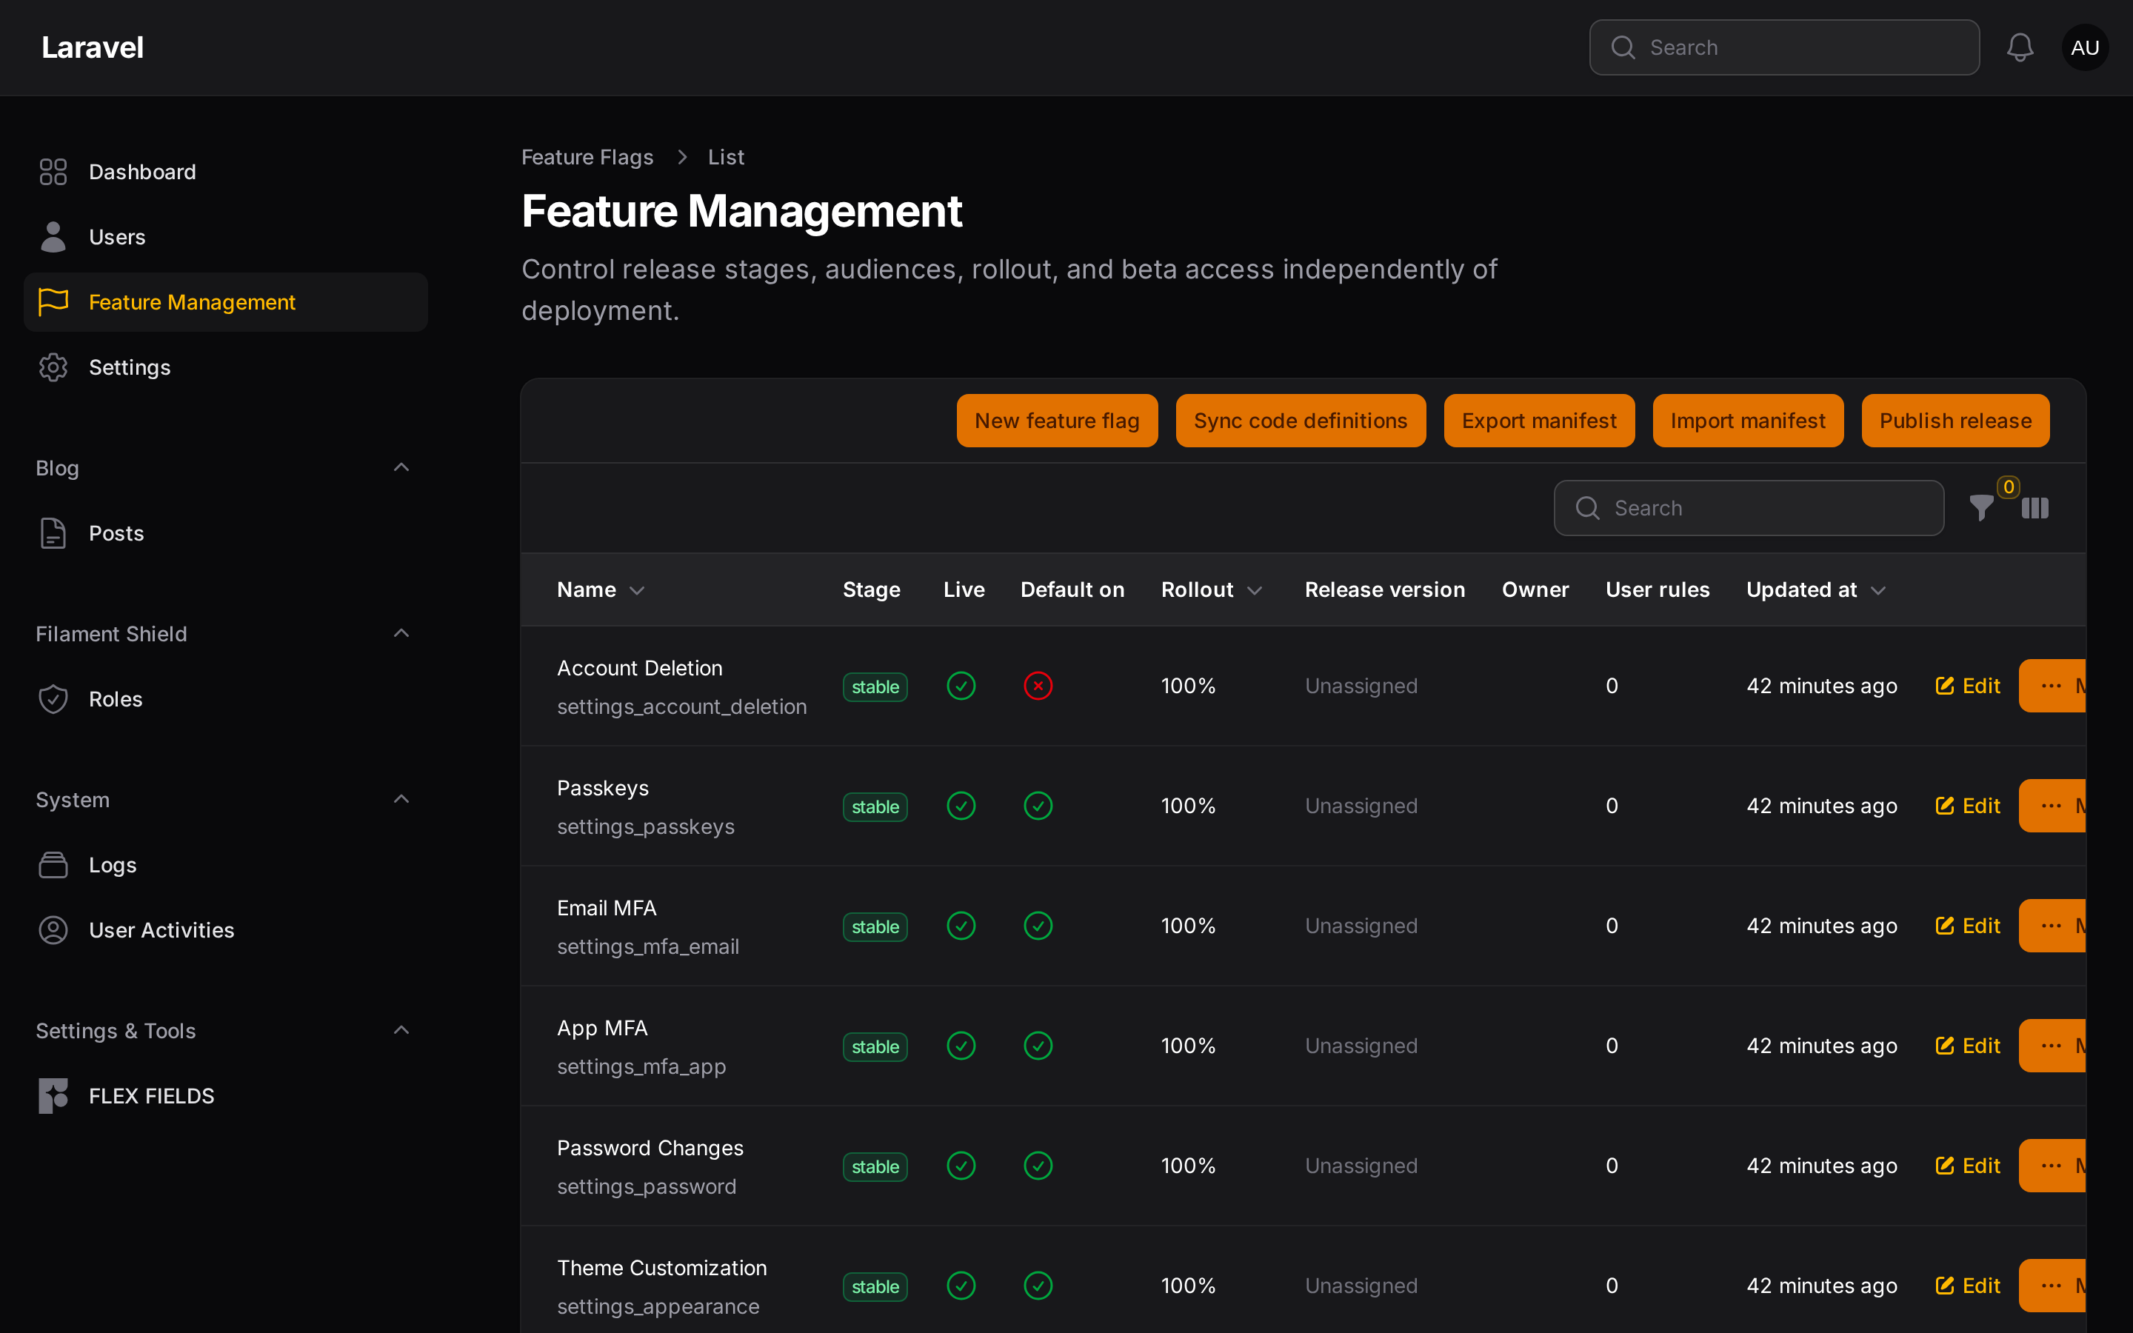Click the Live check icon for Passkeys
Viewport: 2133px width, 1333px height.
pyautogui.click(x=961, y=806)
